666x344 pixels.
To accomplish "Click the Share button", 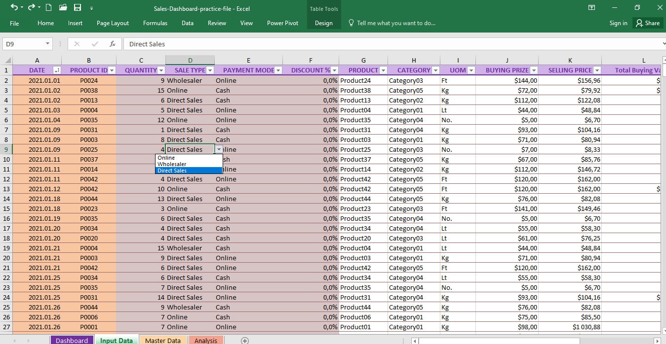I will pos(648,23).
